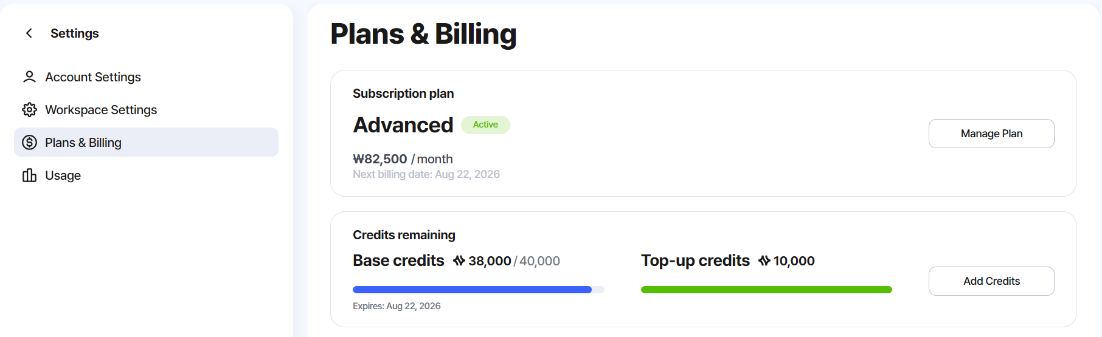1102x337 pixels.
Task: Click the green Active status badge
Action: tap(485, 124)
